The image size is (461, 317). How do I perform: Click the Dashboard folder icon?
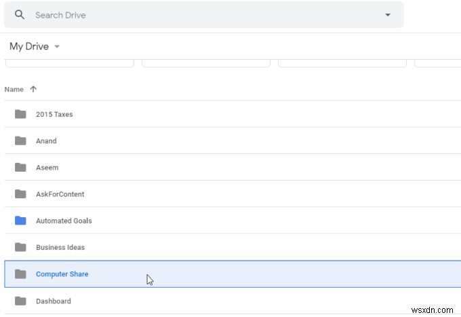(20, 301)
